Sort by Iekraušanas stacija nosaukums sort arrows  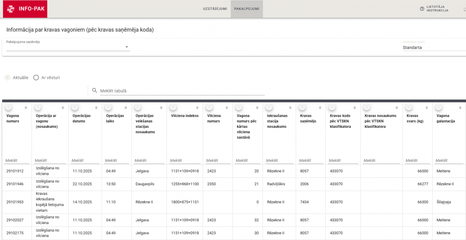(x=290, y=108)
